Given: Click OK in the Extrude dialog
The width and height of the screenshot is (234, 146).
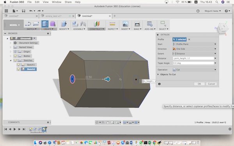Looking at the screenshot, I should pyautogui.click(x=199, y=84).
